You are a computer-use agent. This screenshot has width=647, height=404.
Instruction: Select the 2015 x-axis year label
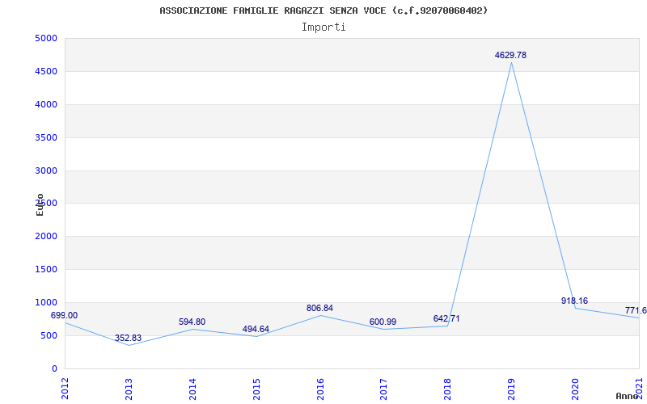click(x=256, y=389)
